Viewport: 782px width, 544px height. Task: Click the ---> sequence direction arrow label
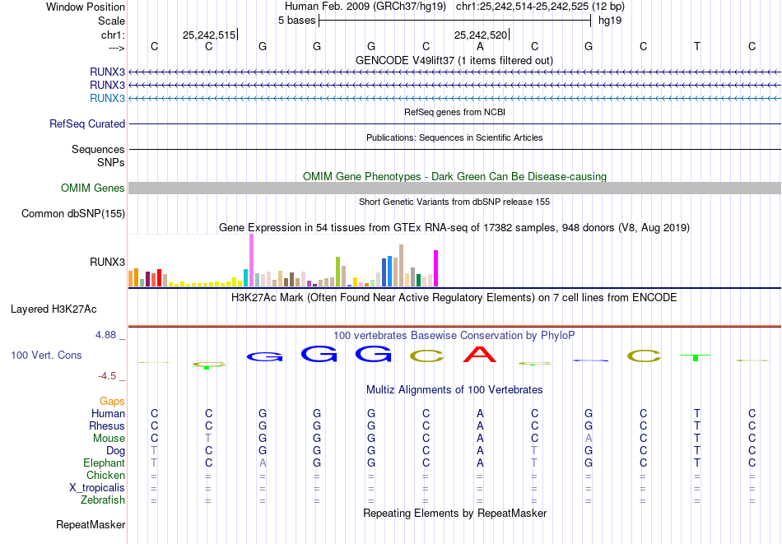pyautogui.click(x=116, y=48)
